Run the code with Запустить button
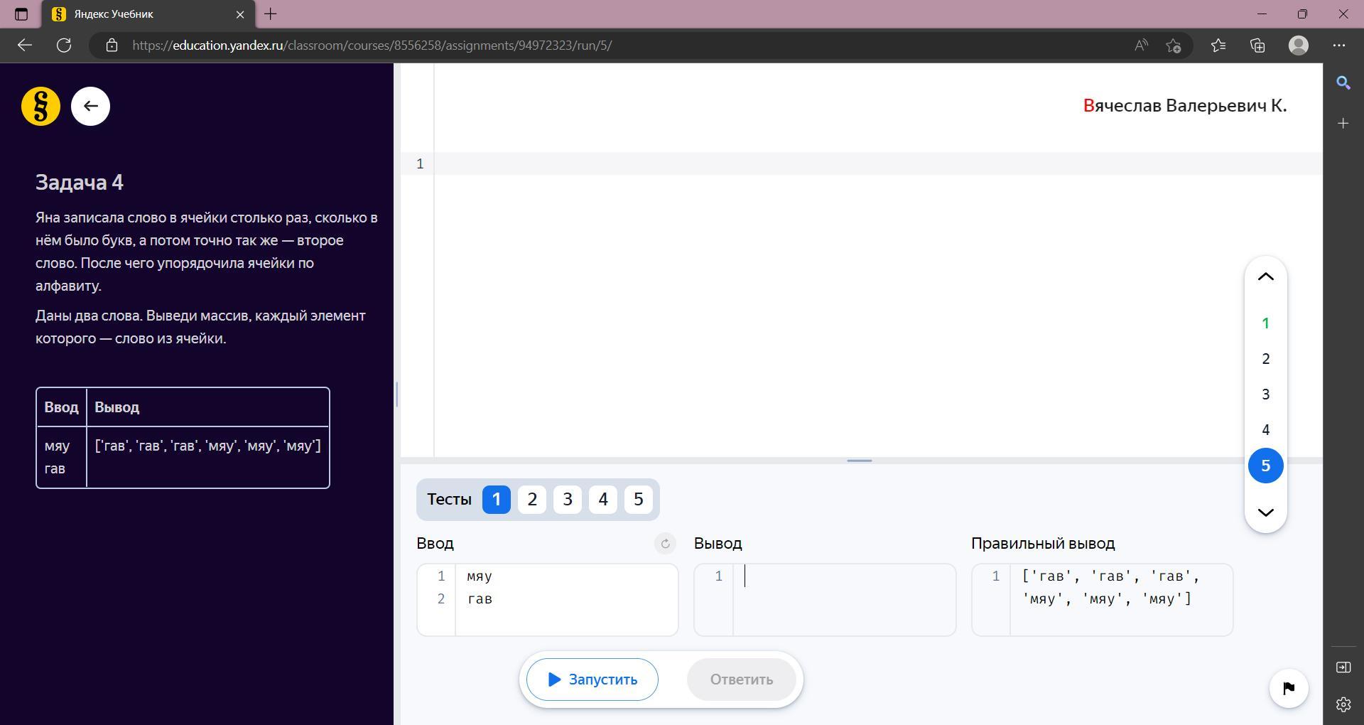Screen dimensions: 1364x725 pyautogui.click(x=592, y=680)
